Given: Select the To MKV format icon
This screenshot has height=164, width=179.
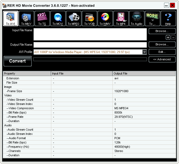Looking at the screenshot, I should (26, 18).
